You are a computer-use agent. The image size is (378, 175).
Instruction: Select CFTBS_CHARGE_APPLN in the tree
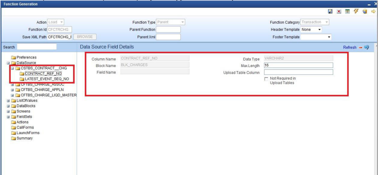coord(42,90)
